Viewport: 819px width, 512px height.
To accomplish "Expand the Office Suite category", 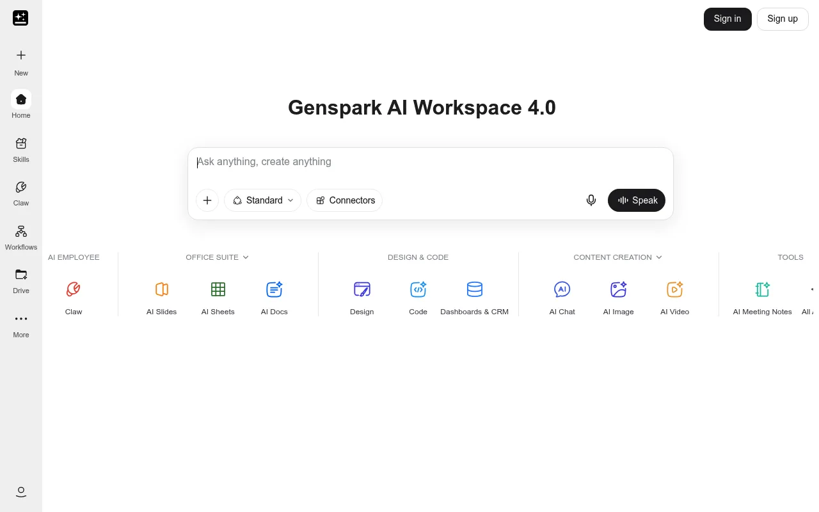I will 218,257.
